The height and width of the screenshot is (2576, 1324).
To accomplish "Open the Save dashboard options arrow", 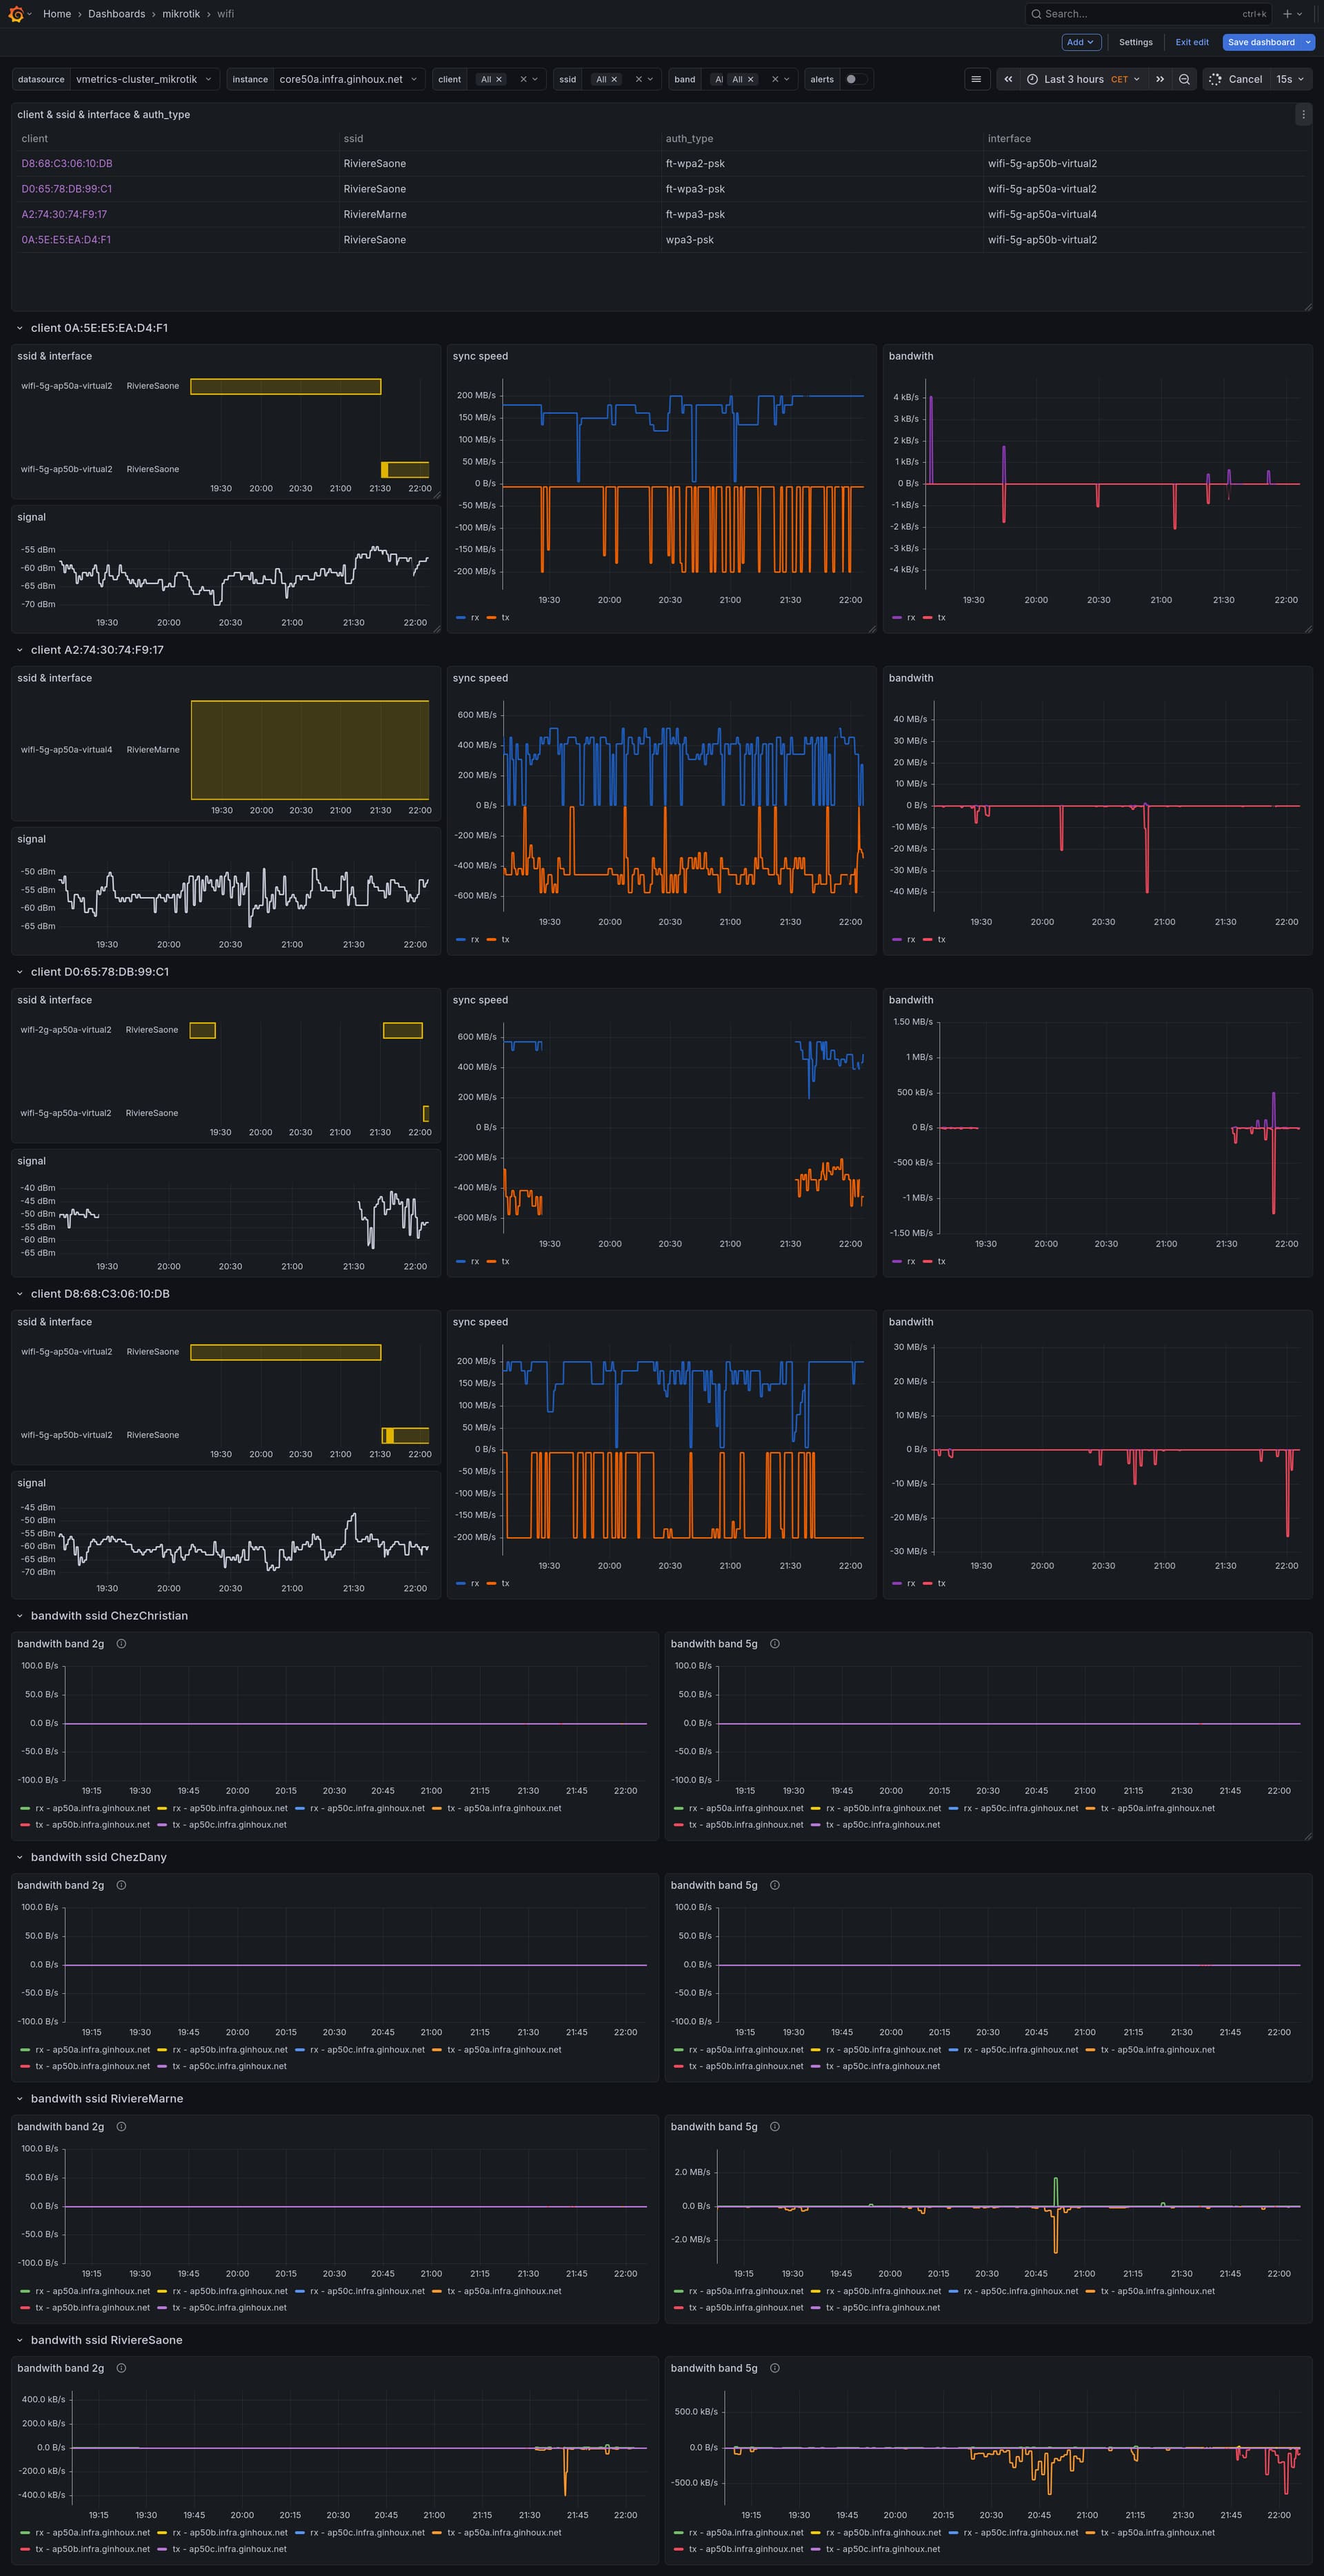I will click(1308, 42).
